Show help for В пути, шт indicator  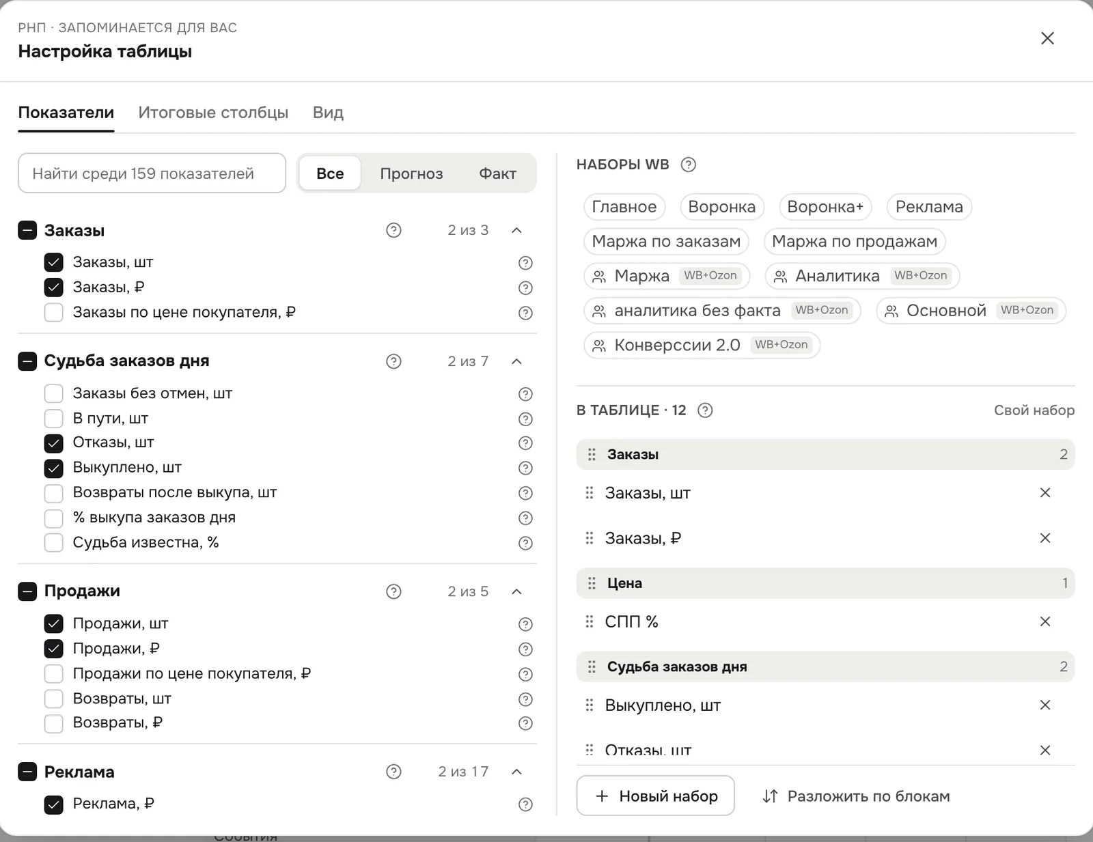(525, 419)
